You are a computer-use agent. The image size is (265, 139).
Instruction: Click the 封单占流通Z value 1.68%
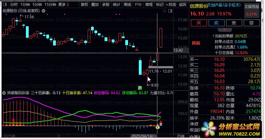(242, 47)
